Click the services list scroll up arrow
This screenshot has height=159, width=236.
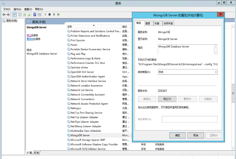click(233, 26)
